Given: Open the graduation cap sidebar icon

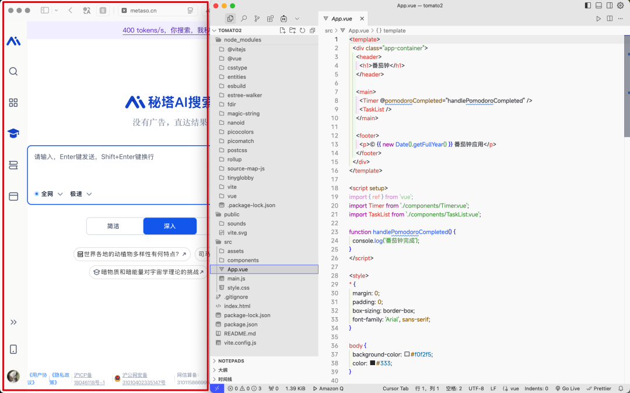Looking at the screenshot, I should coord(13,134).
